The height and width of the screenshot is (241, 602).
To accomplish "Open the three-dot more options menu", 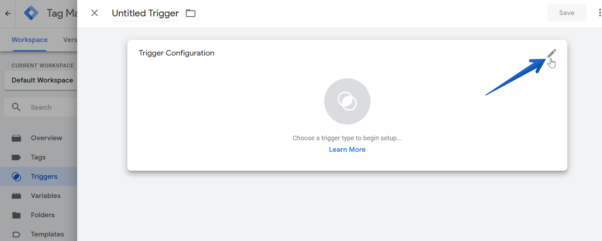I will tap(599, 13).
